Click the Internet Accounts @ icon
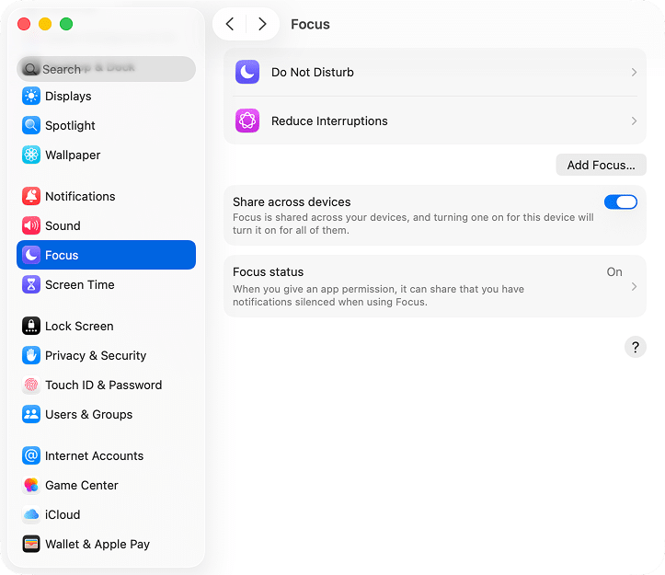The height and width of the screenshot is (575, 665). tap(31, 455)
